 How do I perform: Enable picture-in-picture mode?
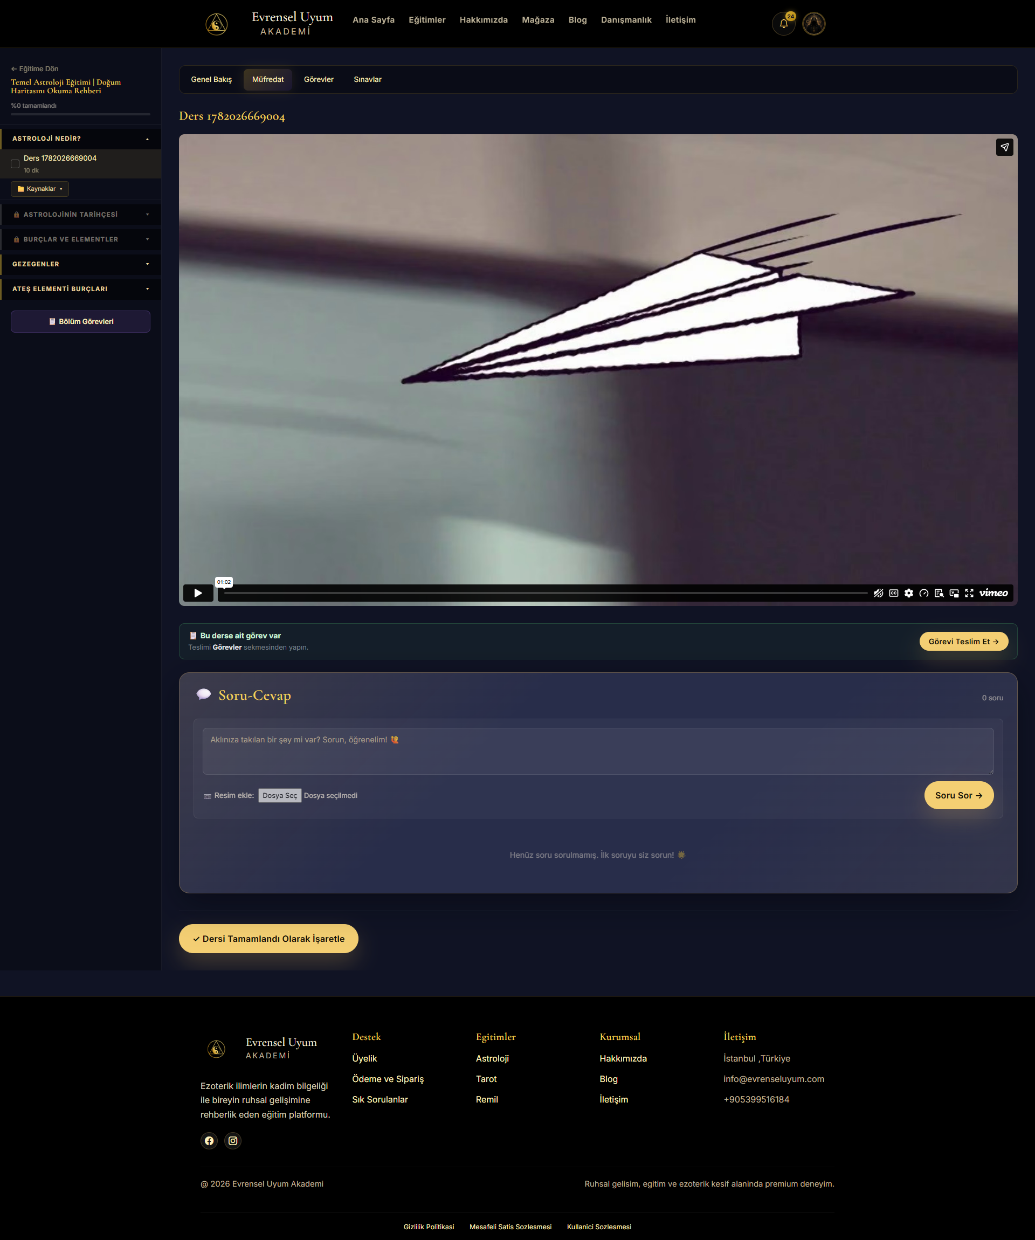pyautogui.click(x=954, y=593)
